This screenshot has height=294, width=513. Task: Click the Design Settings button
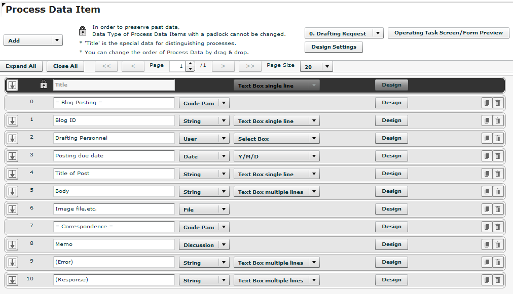click(x=334, y=47)
